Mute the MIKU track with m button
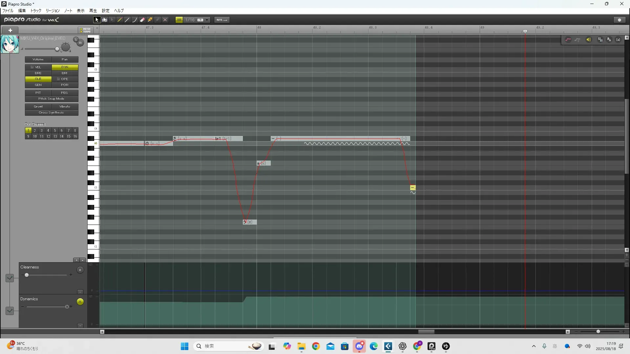The image size is (630, 354). coord(80,43)
